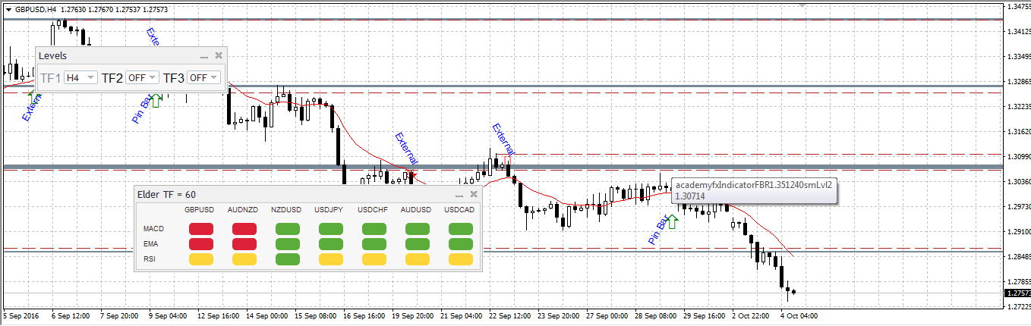Click yellow RSI indicator for USDCAD
This screenshot has width=1031, height=326.
point(461,259)
